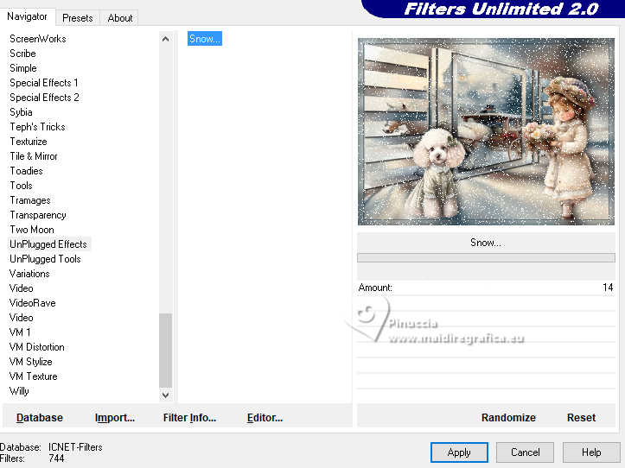Click the snow scene preview image
This screenshot has height=468, width=625.
coord(486,131)
